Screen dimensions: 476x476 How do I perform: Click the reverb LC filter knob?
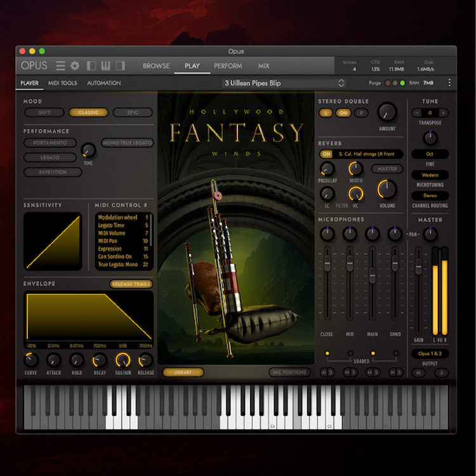[327, 194]
